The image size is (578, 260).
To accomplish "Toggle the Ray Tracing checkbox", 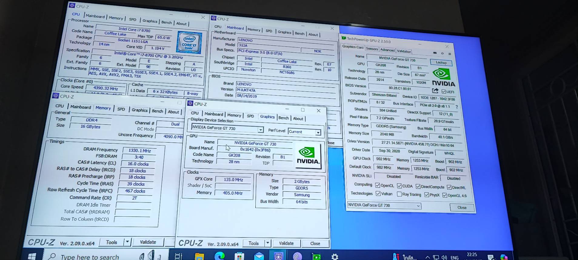I will pos(399,194).
